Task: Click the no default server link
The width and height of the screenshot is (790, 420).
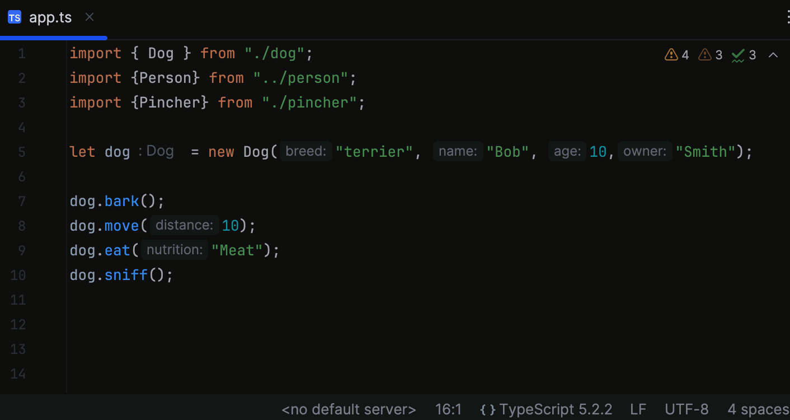Action: coord(349,409)
